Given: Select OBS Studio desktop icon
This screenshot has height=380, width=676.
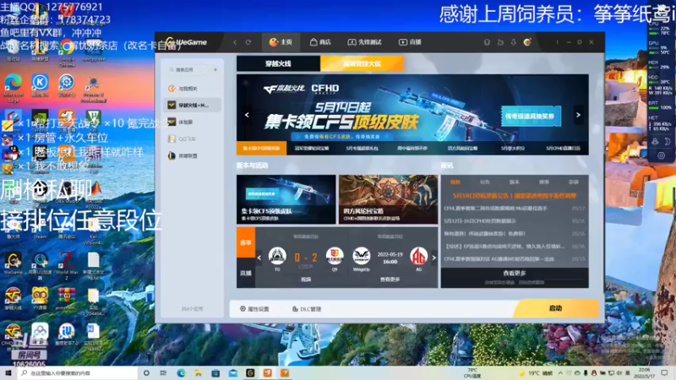Looking at the screenshot, I should (67, 192).
